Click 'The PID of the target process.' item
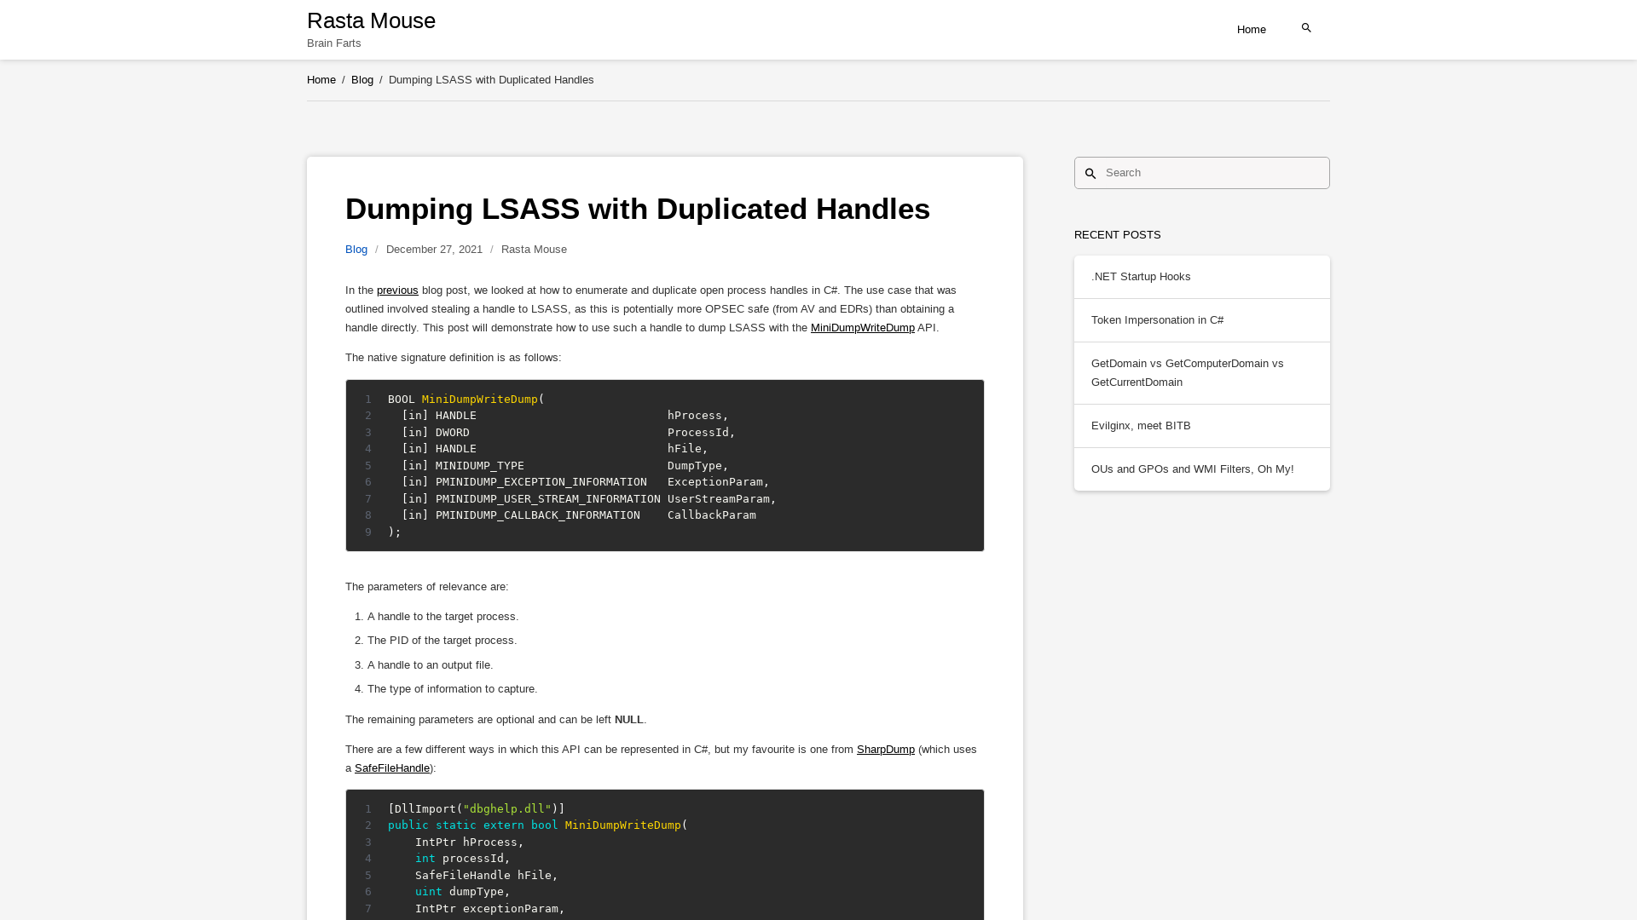The width and height of the screenshot is (1637, 920). coord(442,641)
